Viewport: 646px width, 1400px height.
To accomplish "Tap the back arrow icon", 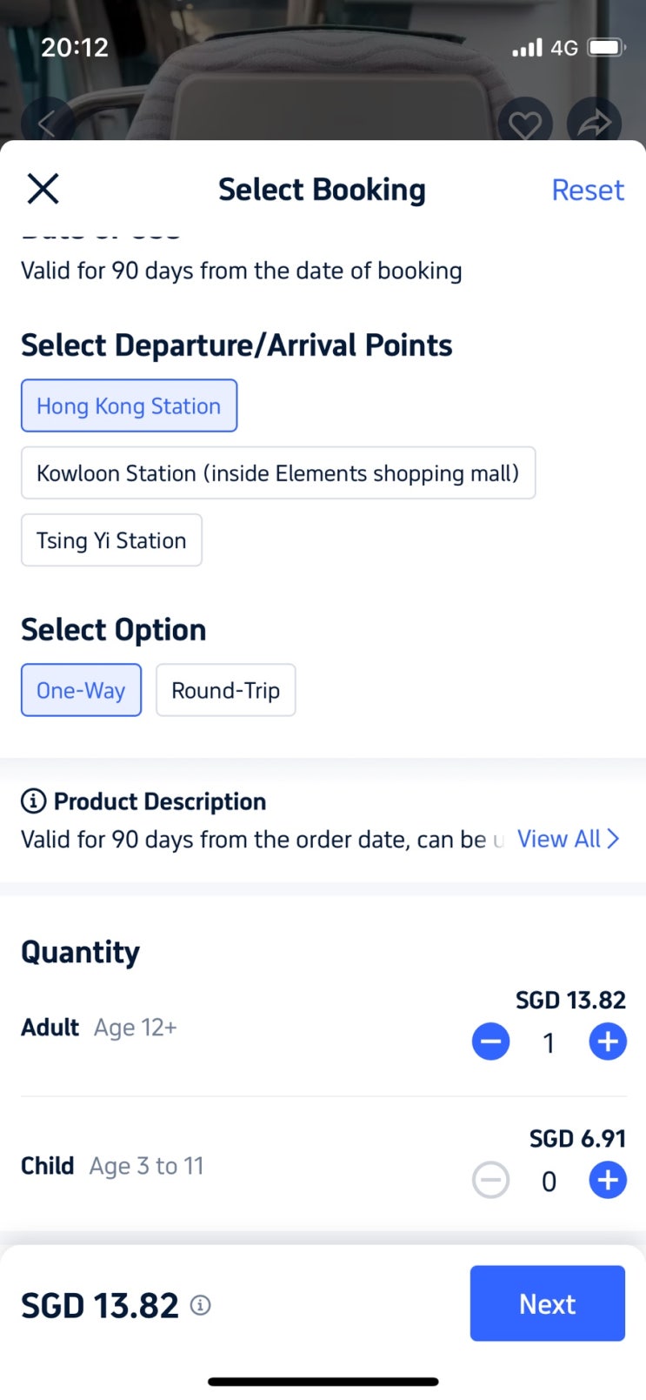I will click(x=47, y=124).
